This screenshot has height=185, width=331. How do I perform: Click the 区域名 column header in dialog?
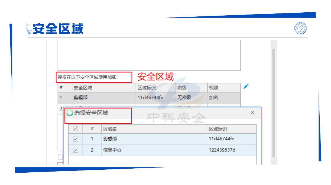point(154,129)
